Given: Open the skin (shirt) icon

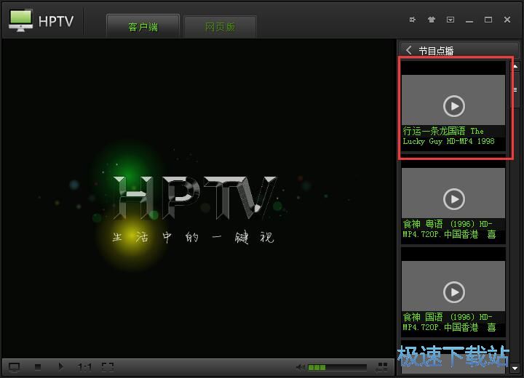Looking at the screenshot, I should point(432,20).
